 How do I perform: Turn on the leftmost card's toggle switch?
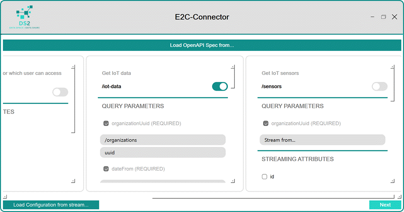(60, 92)
